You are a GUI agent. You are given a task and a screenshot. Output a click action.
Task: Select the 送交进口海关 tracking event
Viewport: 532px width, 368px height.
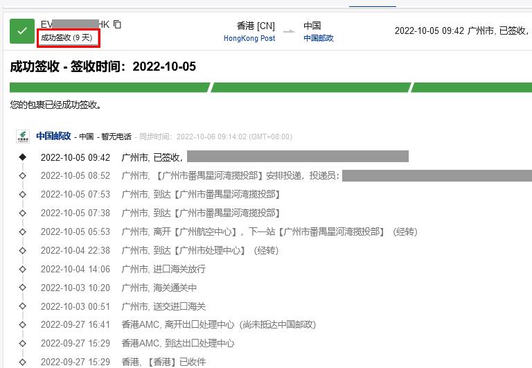point(163,306)
